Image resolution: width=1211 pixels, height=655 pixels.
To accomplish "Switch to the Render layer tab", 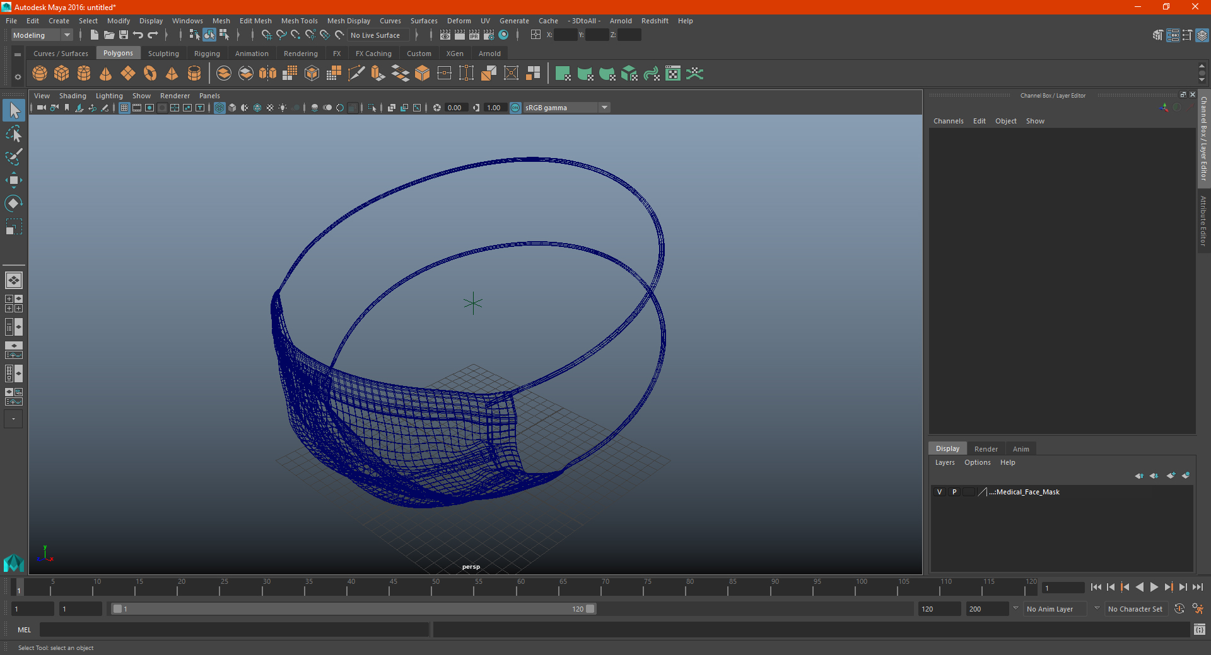I will pyautogui.click(x=986, y=449).
